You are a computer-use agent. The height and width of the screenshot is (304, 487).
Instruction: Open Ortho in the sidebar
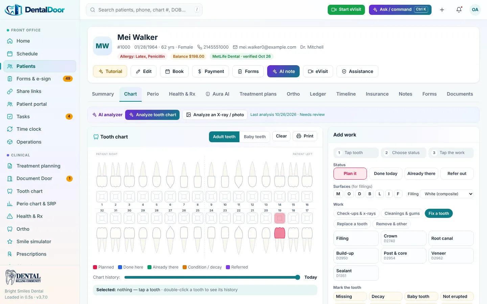(x=40, y=229)
